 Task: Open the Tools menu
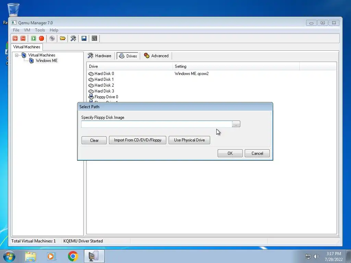click(40, 30)
